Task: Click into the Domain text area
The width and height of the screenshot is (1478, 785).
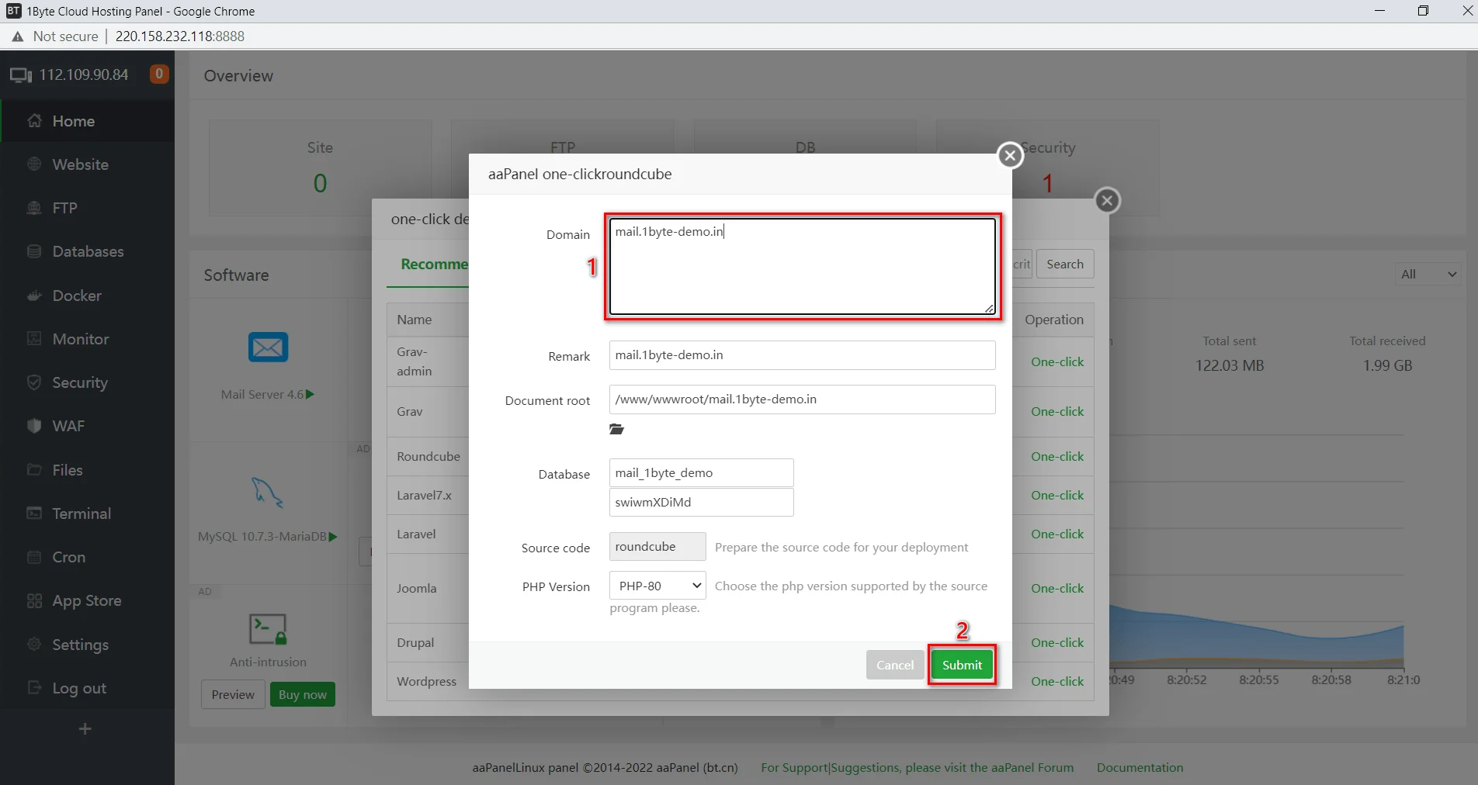Action: point(803,266)
